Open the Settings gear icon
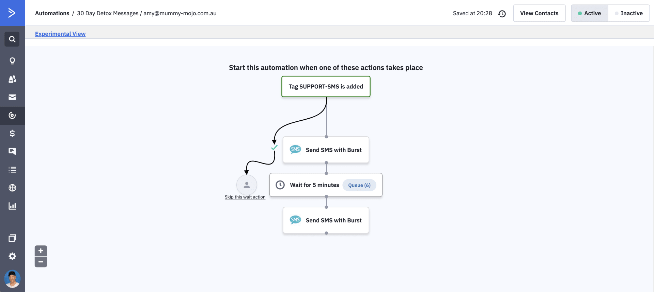This screenshot has width=654, height=292. 12,256
